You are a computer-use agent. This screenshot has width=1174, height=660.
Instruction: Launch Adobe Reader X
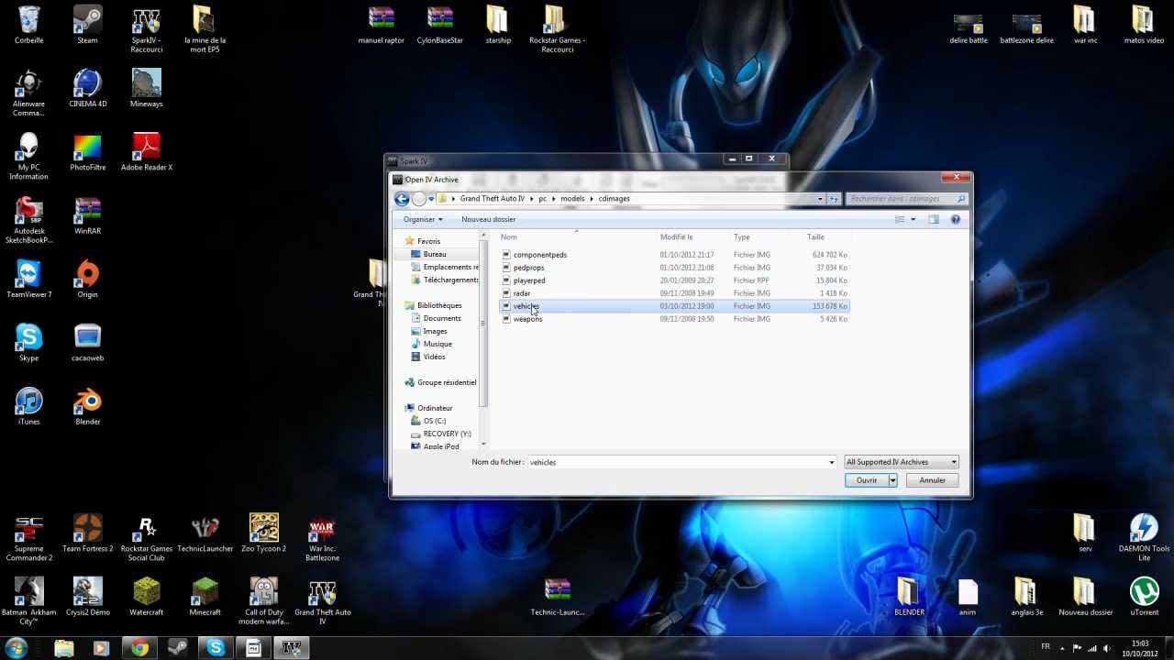pos(147,152)
